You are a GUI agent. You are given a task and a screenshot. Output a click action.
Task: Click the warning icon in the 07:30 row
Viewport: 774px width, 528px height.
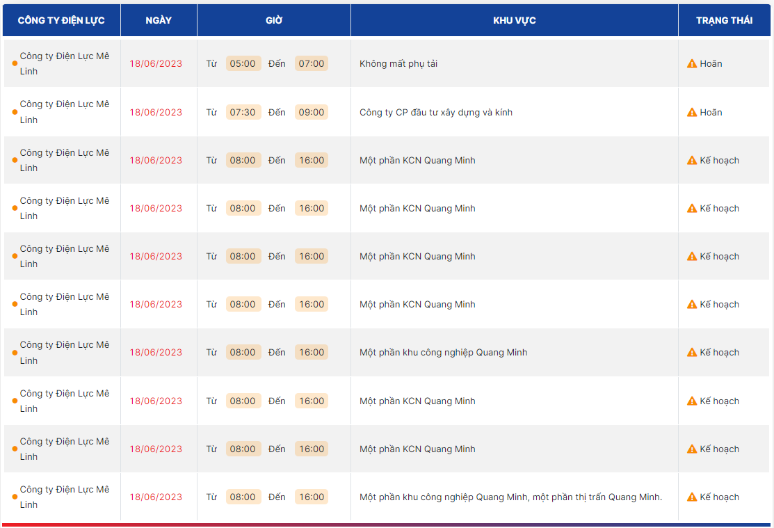[691, 113]
